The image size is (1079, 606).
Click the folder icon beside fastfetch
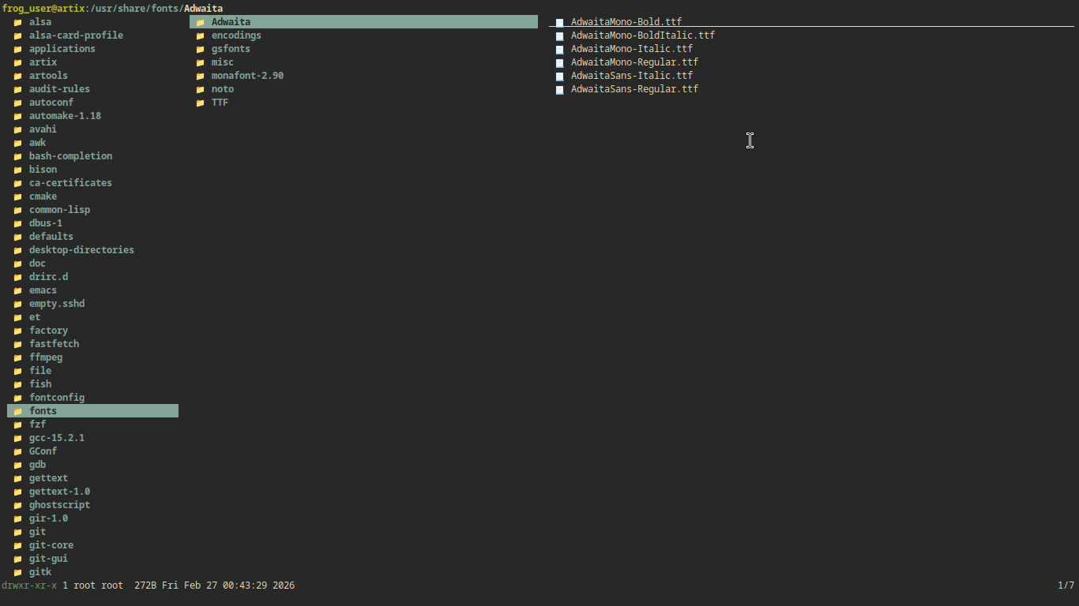click(17, 344)
